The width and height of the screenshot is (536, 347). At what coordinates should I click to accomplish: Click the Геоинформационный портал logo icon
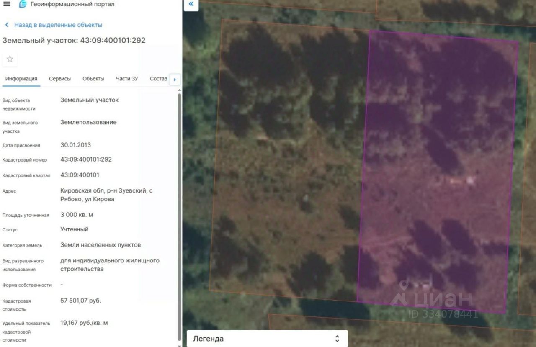pos(23,4)
